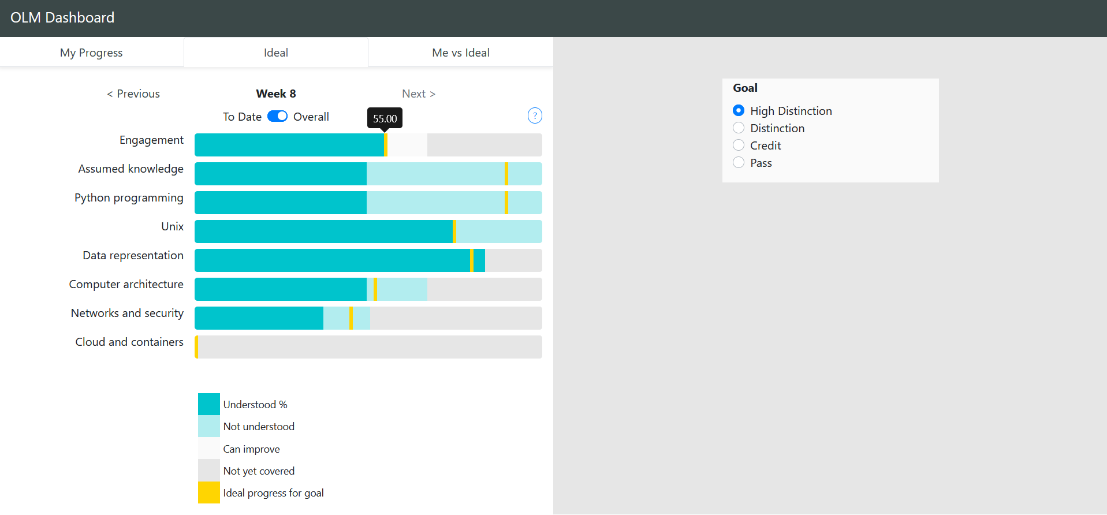
Task: Open the Ideal tab
Action: pyautogui.click(x=276, y=53)
